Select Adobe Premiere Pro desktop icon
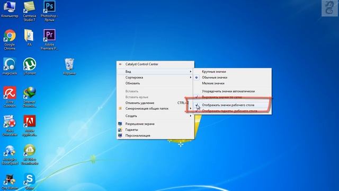Viewport: 339px width, 191px height. [x=49, y=40]
